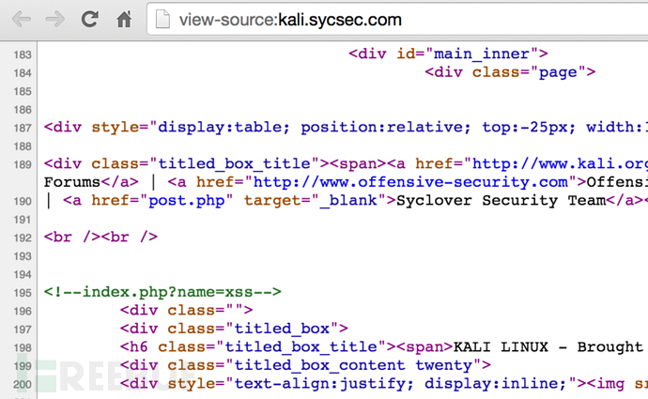Viewport: 648px width, 399px height.
Task: Click the "KALI LINUX - Brought" heading text
Action: click(x=548, y=347)
